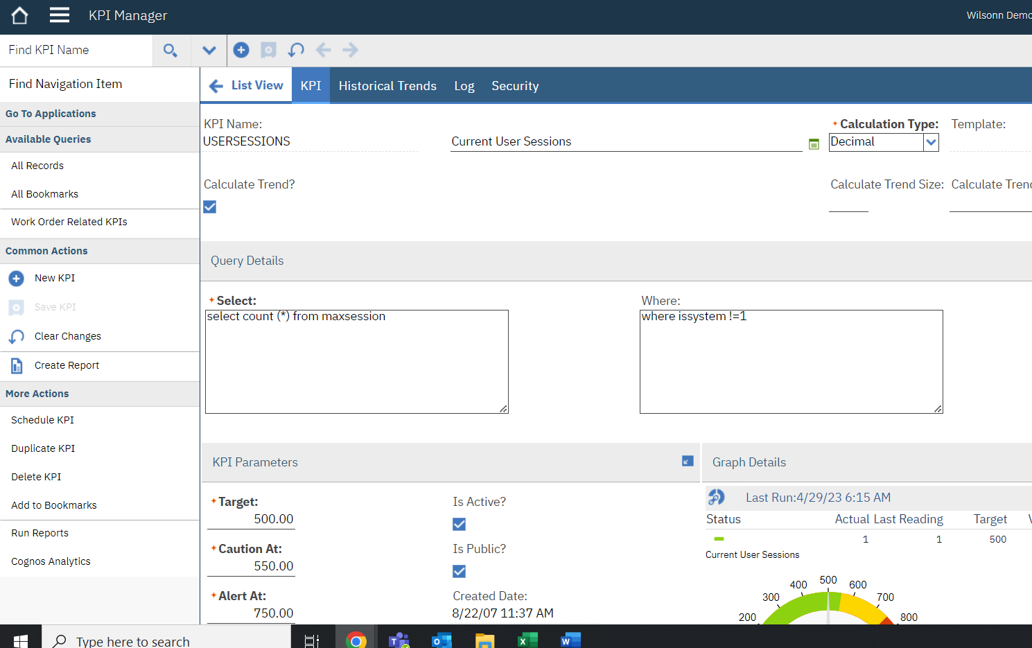The image size is (1032, 648).
Task: Create a new record using the toolbar plus icon
Action: [x=241, y=50]
